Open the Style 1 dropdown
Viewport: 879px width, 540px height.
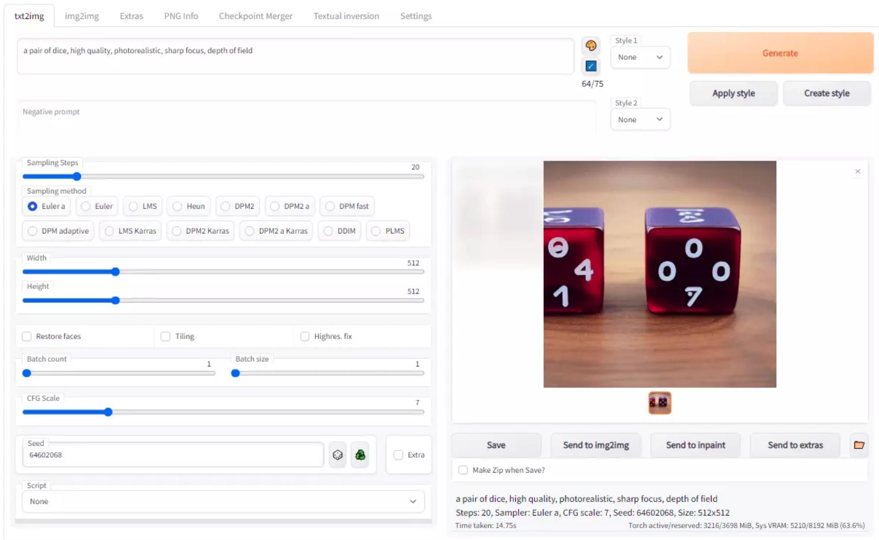[640, 57]
